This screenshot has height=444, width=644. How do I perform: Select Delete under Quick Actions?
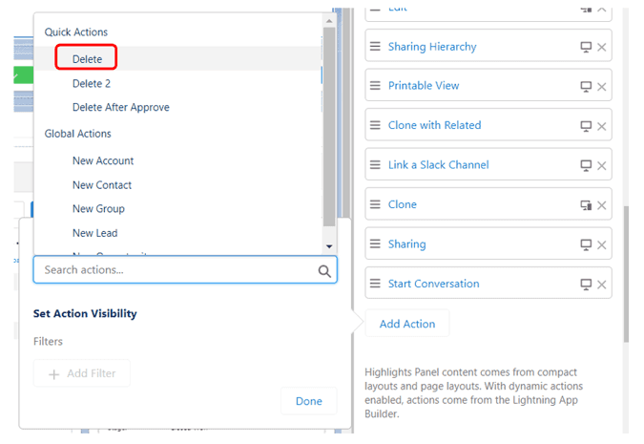[87, 59]
